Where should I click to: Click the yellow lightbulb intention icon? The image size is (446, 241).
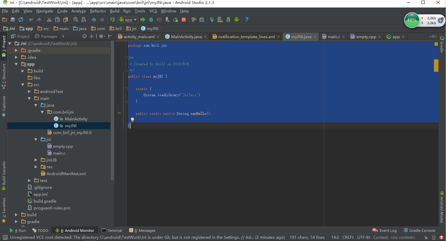point(132,120)
